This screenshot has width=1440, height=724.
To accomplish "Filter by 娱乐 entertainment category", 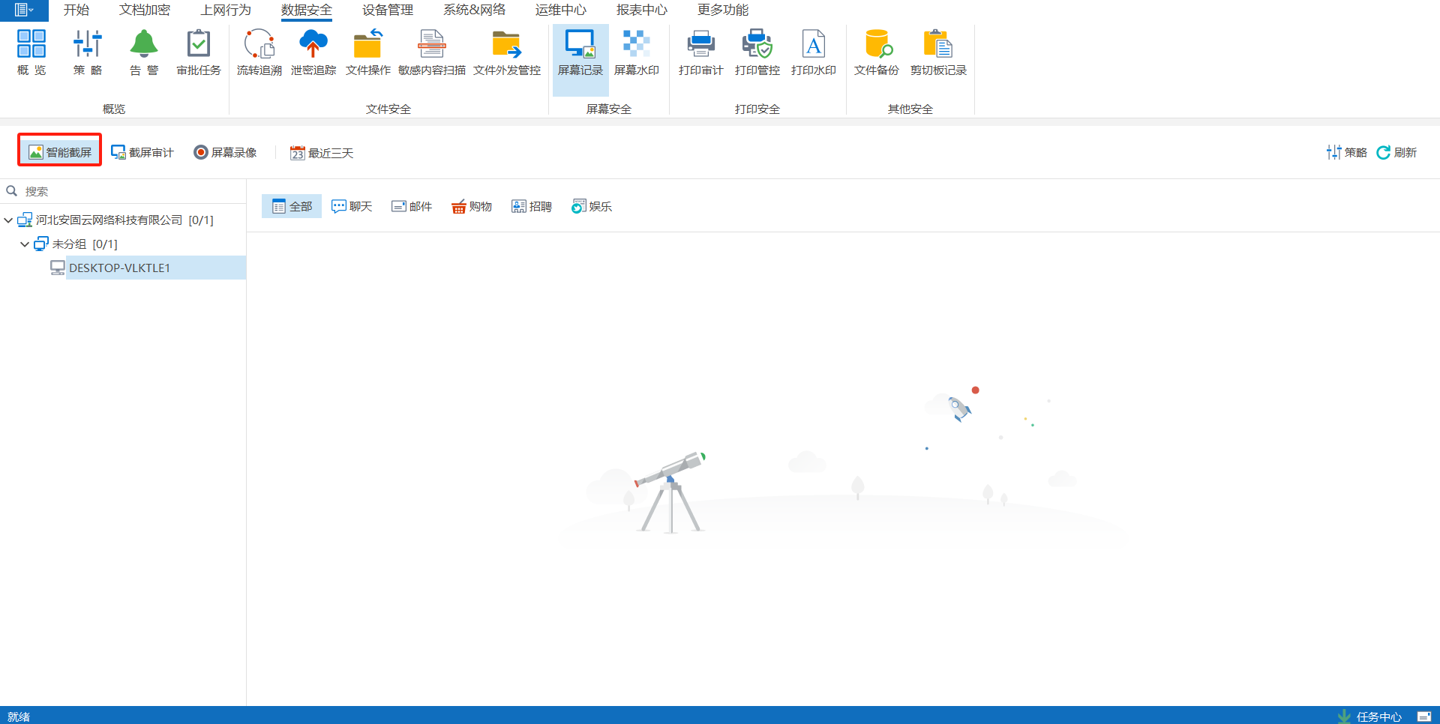I will 592,206.
